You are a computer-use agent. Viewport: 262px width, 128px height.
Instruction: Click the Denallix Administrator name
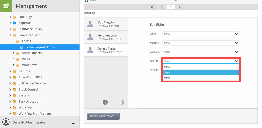pyautogui.click(x=29, y=122)
